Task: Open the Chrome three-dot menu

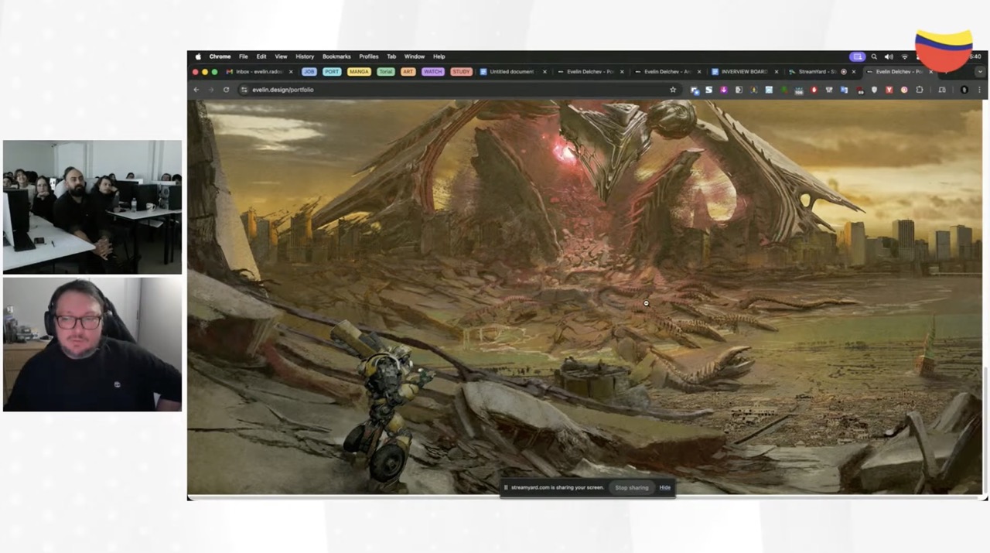Action: (x=979, y=90)
